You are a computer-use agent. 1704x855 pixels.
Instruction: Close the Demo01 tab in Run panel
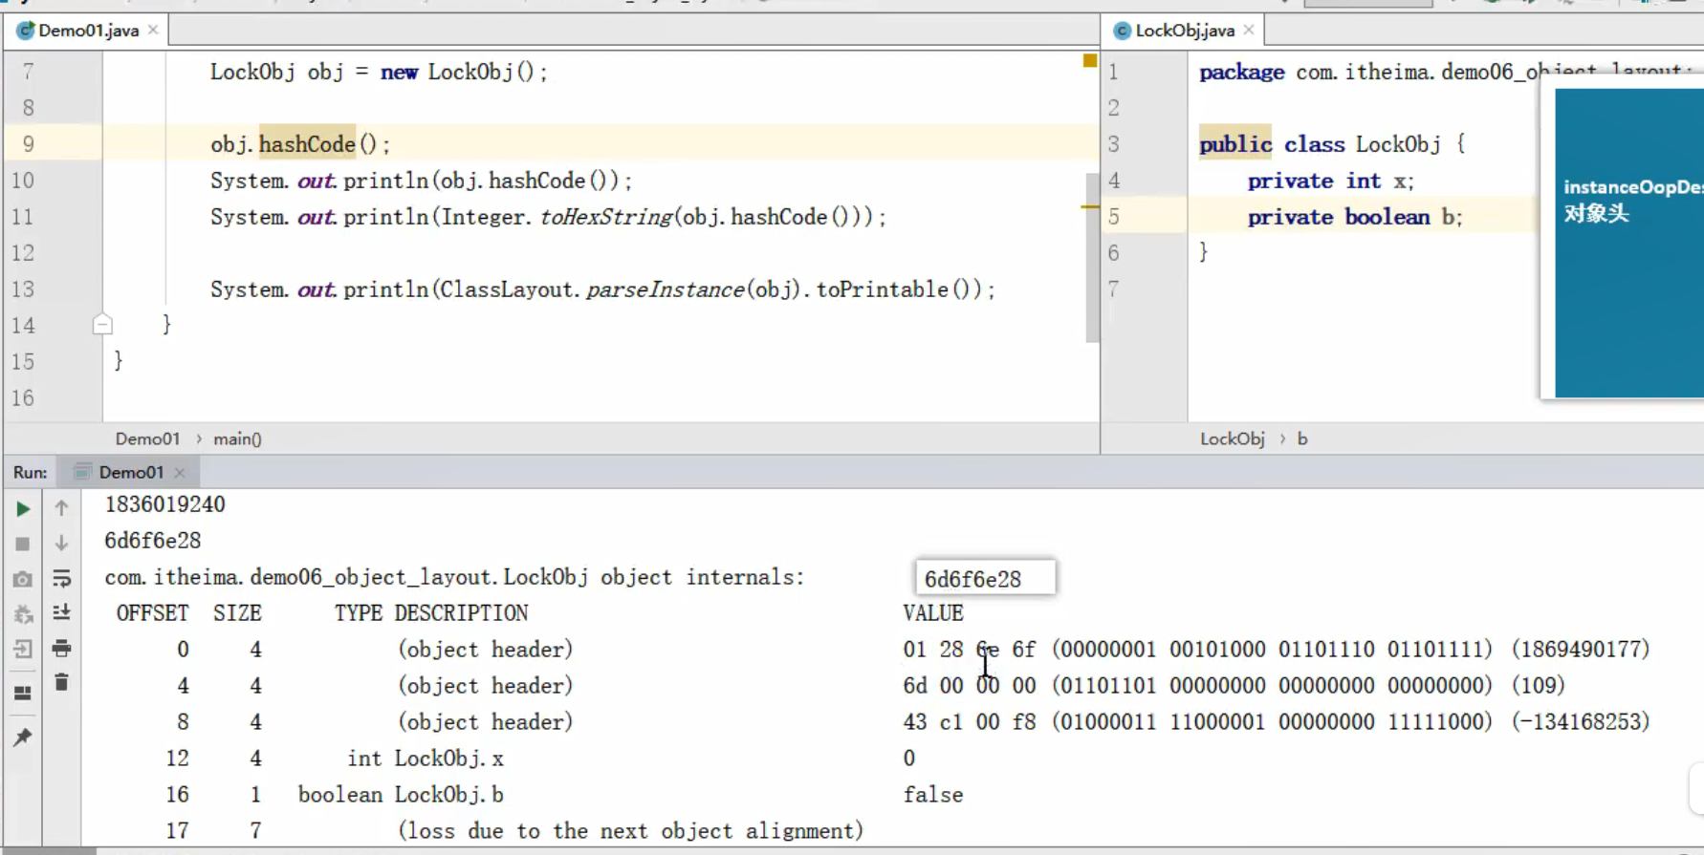(180, 472)
